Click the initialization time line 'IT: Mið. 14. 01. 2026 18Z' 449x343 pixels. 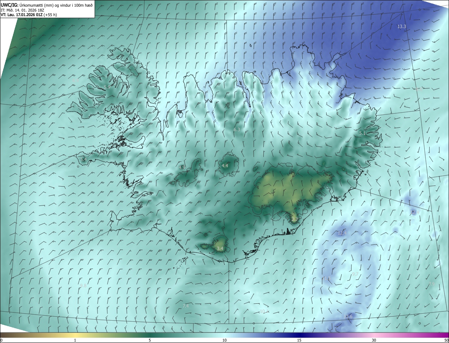[x=23, y=10]
